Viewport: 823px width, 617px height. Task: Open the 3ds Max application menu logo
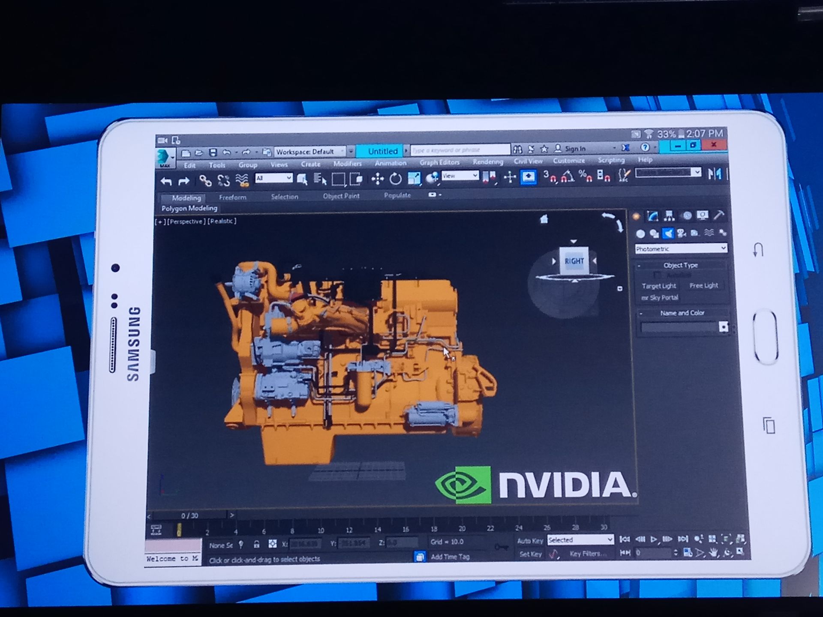point(165,158)
